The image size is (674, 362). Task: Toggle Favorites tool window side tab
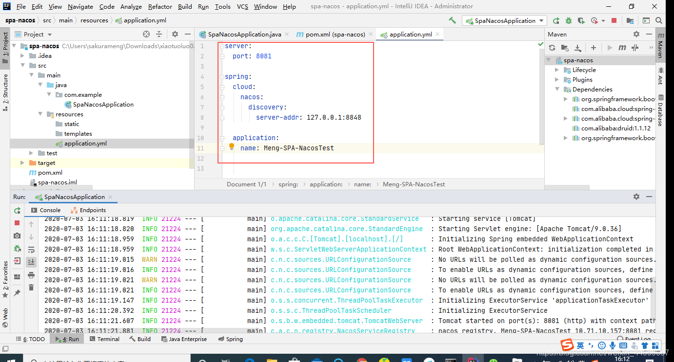[x=5, y=280]
